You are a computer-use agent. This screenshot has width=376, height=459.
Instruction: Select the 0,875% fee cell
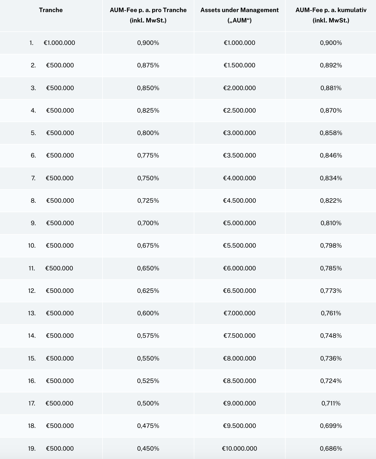148,65
